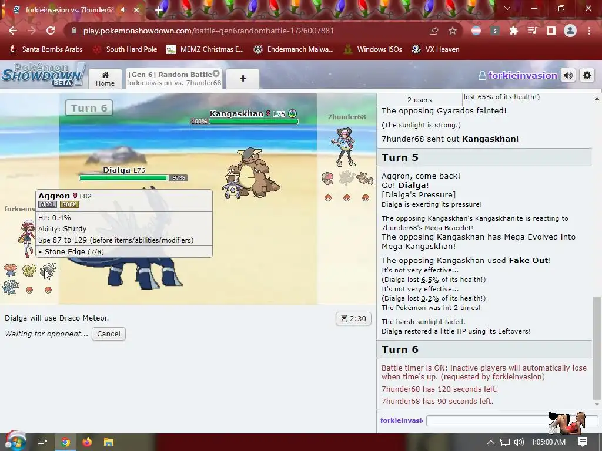Open Showdown sound volume controls
The image size is (602, 451).
pos(568,76)
